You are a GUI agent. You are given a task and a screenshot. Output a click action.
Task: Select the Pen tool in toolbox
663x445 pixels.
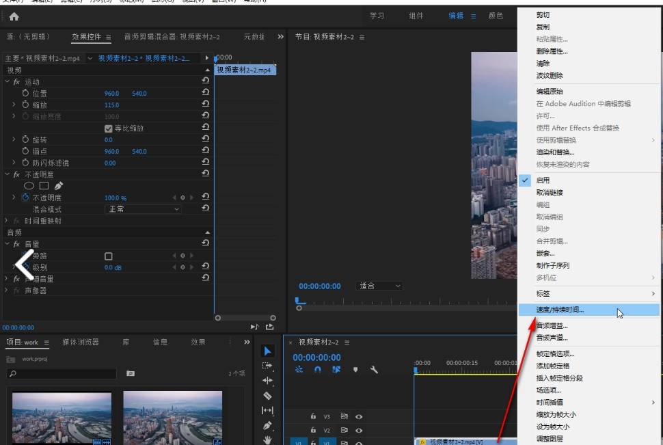pos(267,426)
